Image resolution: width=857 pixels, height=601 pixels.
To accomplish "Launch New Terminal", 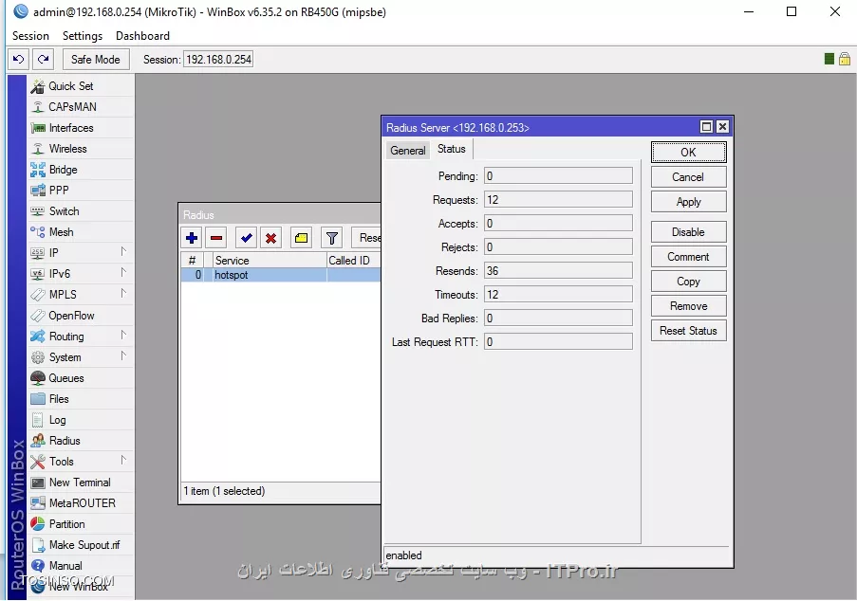I will coord(80,483).
